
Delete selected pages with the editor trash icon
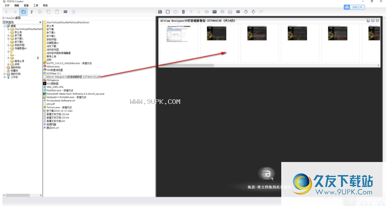(183, 12)
